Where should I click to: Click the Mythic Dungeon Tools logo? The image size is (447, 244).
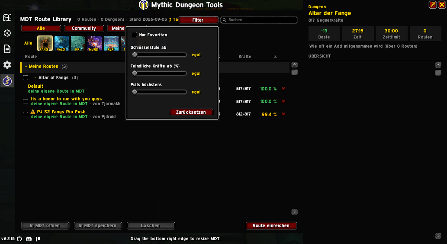tap(144, 5)
